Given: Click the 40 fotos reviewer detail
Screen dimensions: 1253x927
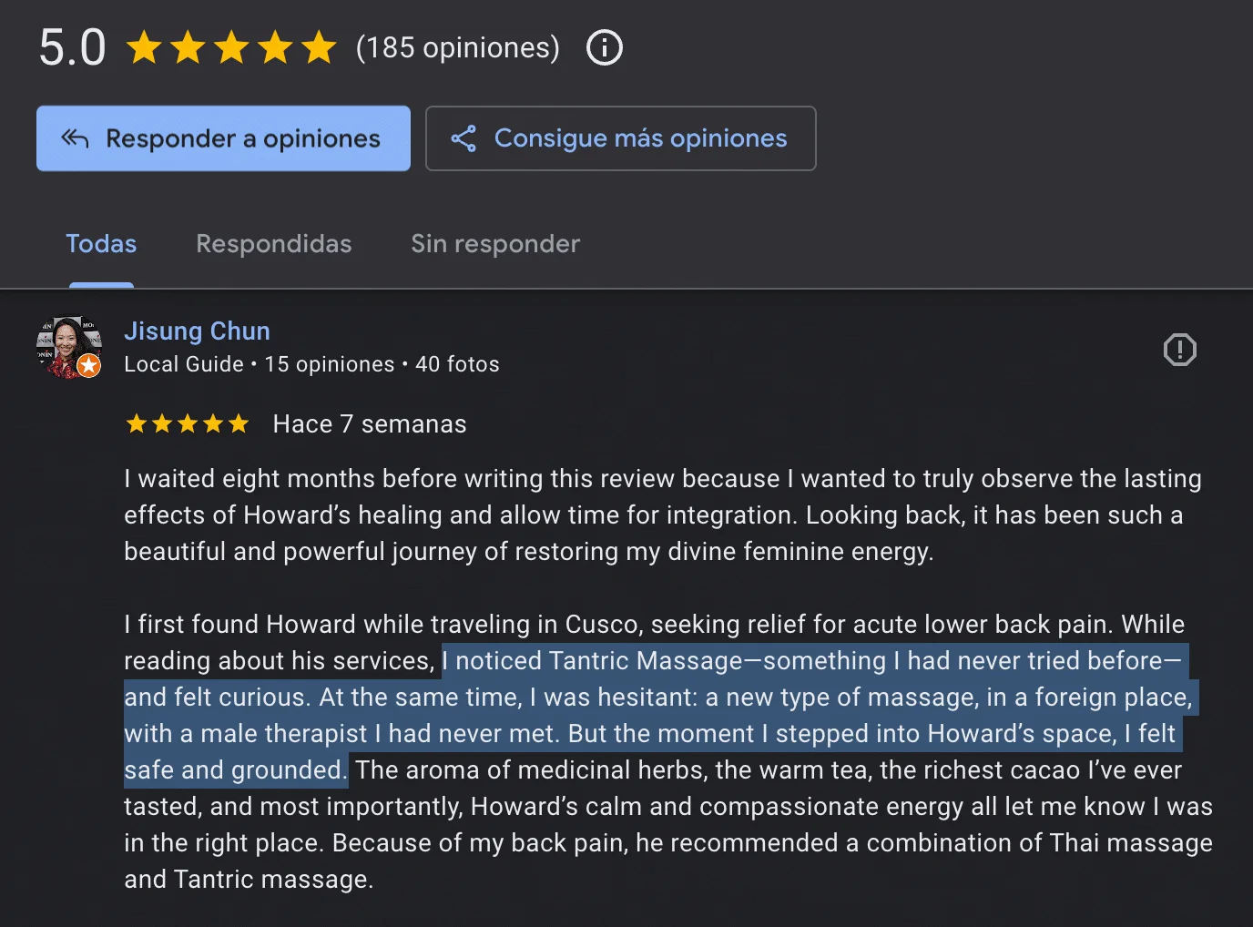Looking at the screenshot, I should pos(457,364).
